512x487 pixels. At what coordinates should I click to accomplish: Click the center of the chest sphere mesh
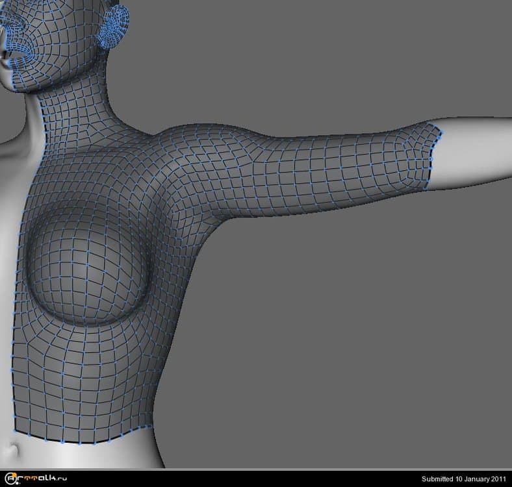88,266
